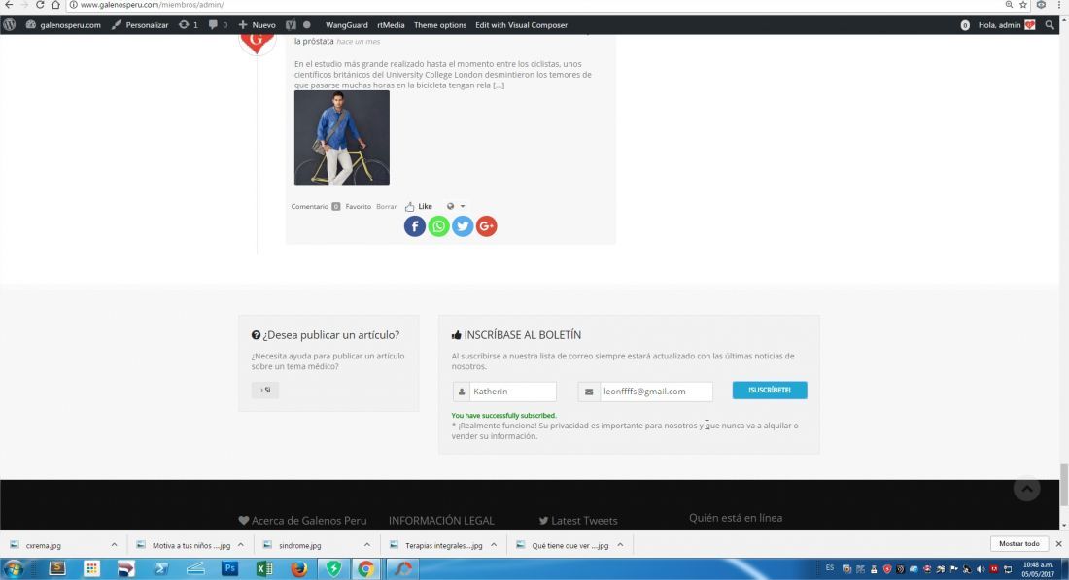Open the WordPress logo menu
Image resolution: width=1069 pixels, height=580 pixels.
coord(10,25)
